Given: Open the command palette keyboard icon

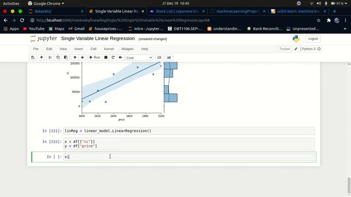Looking at the screenshot, I should tap(159, 57).
